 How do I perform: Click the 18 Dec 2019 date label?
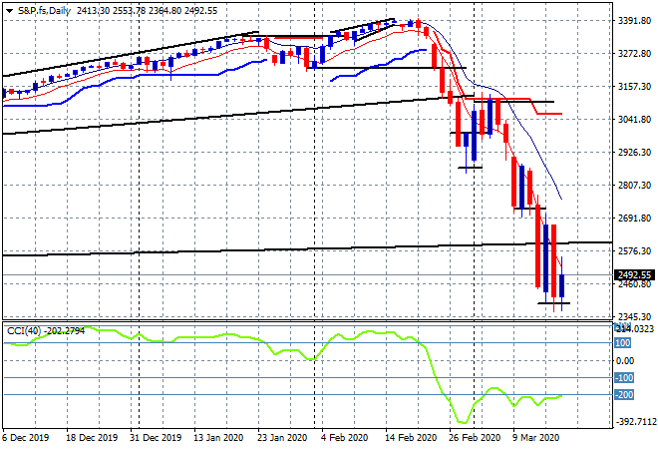(x=92, y=438)
